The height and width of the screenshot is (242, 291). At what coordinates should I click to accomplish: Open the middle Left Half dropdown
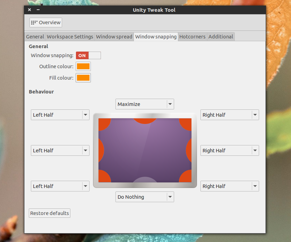(60, 150)
